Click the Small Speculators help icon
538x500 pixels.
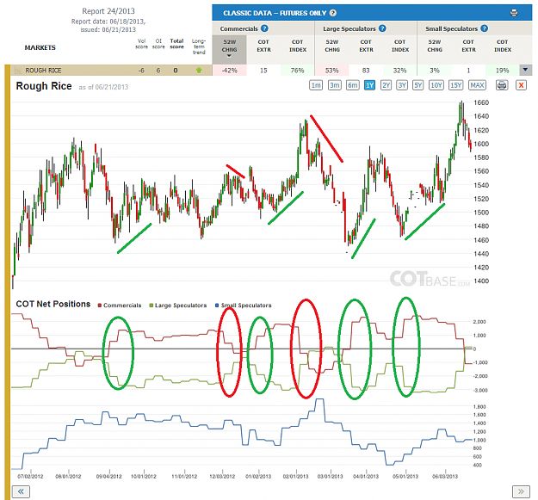point(484,28)
